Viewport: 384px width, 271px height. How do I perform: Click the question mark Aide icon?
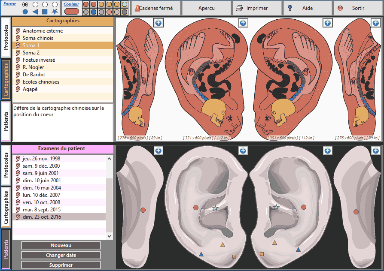click(x=290, y=8)
